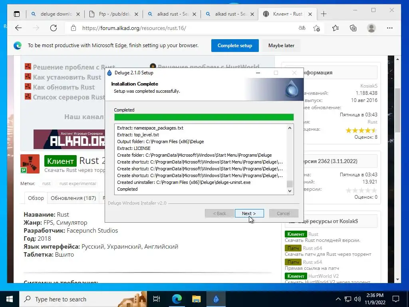Image resolution: width=409 pixels, height=307 pixels.
Task: Open Task View from taskbar
Action: [157, 299]
